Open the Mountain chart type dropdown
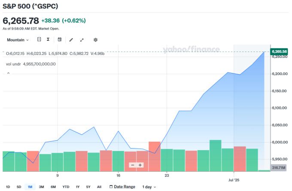Image resolution: width=292 pixels, height=191 pixels. (x=18, y=40)
